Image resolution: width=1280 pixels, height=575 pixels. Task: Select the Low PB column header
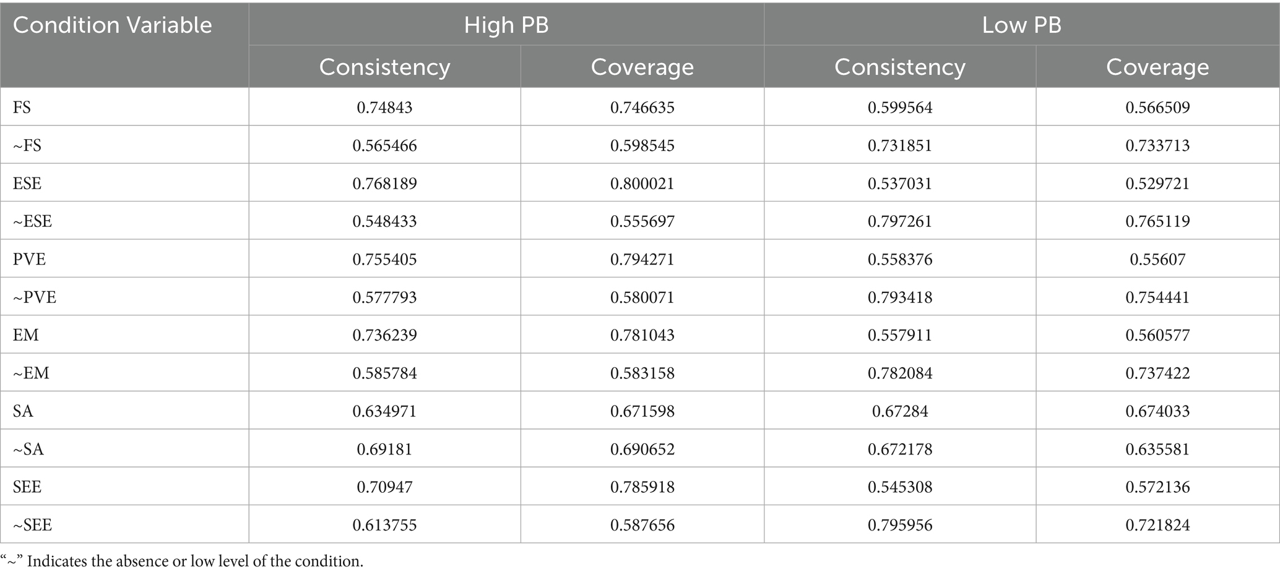(x=1021, y=25)
